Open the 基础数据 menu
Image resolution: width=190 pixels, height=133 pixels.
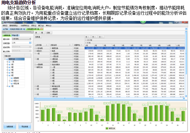click(x=14, y=26)
